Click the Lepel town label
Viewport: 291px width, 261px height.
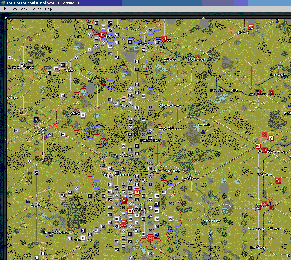click(x=204, y=125)
